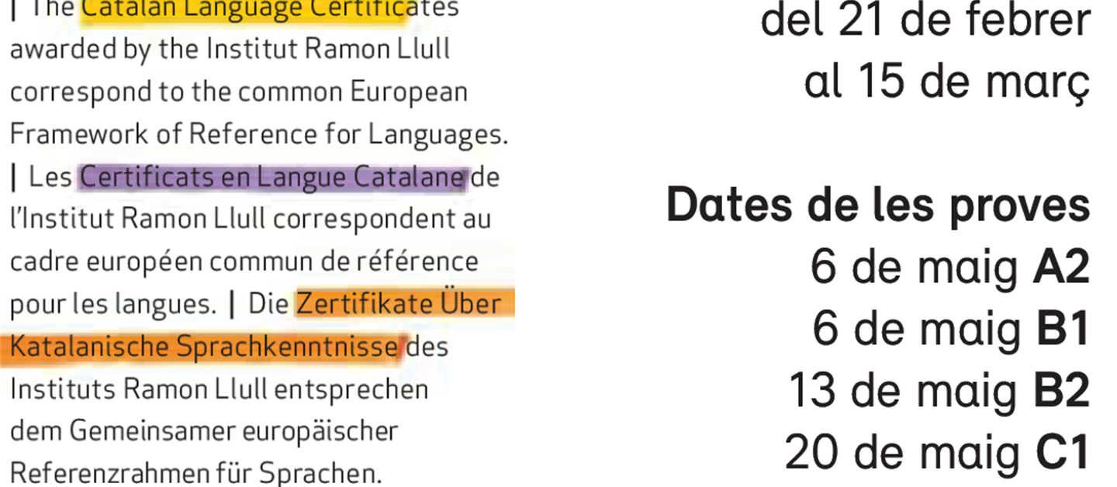Click the bold Dates de les proves heading
The height and width of the screenshot is (487, 1117).
[878, 206]
